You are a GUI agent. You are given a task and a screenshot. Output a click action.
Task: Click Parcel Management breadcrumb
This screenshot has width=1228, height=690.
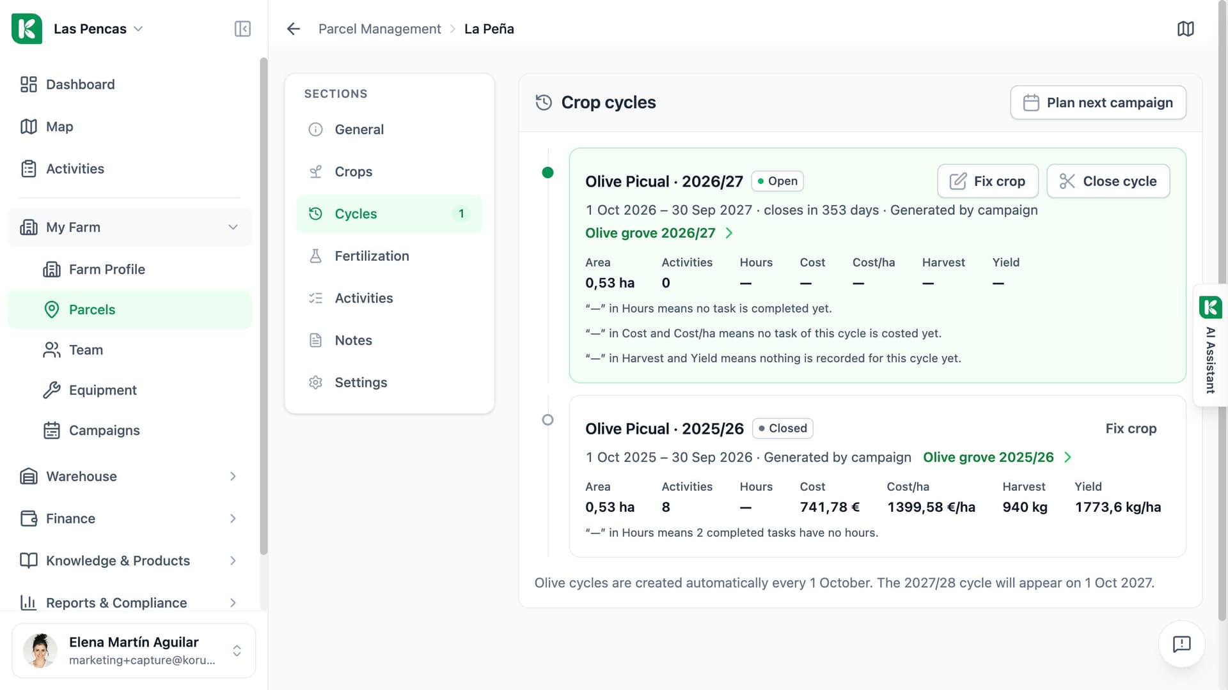(x=379, y=29)
